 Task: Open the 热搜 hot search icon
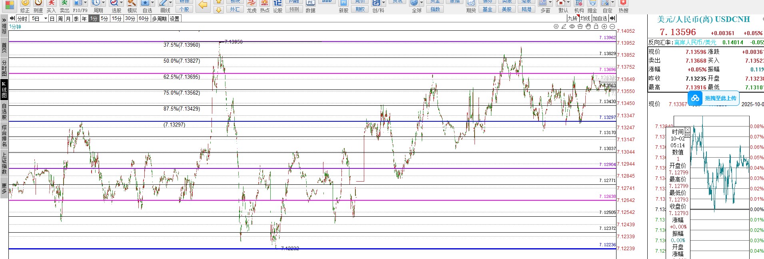tap(623, 3)
